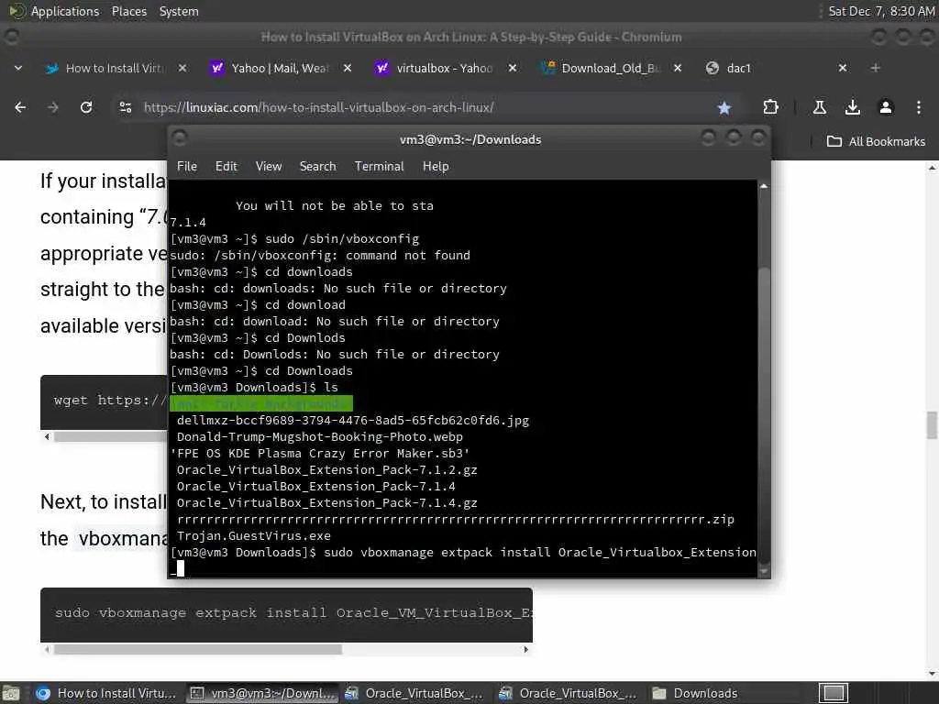Open the browser downloads icon

852,107
